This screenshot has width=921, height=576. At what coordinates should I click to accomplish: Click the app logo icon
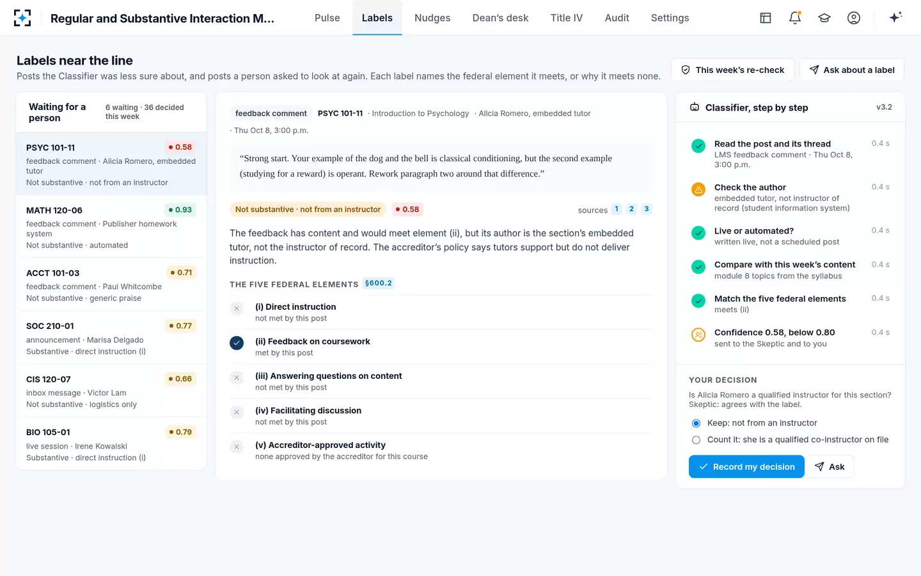pyautogui.click(x=22, y=18)
